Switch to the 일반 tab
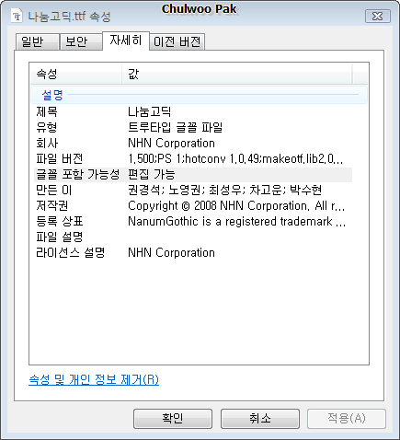The image size is (400, 440). (x=37, y=41)
